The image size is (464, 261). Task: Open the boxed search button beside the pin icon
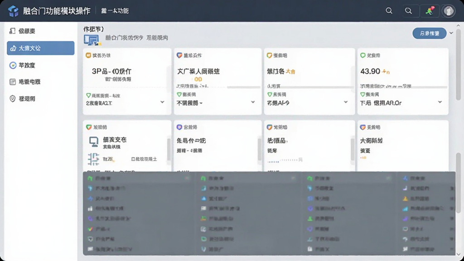(408, 11)
